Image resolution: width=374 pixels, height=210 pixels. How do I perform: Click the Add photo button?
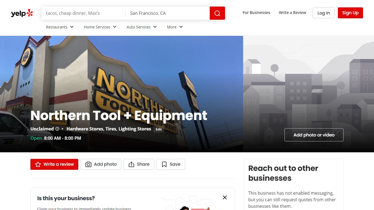click(101, 164)
